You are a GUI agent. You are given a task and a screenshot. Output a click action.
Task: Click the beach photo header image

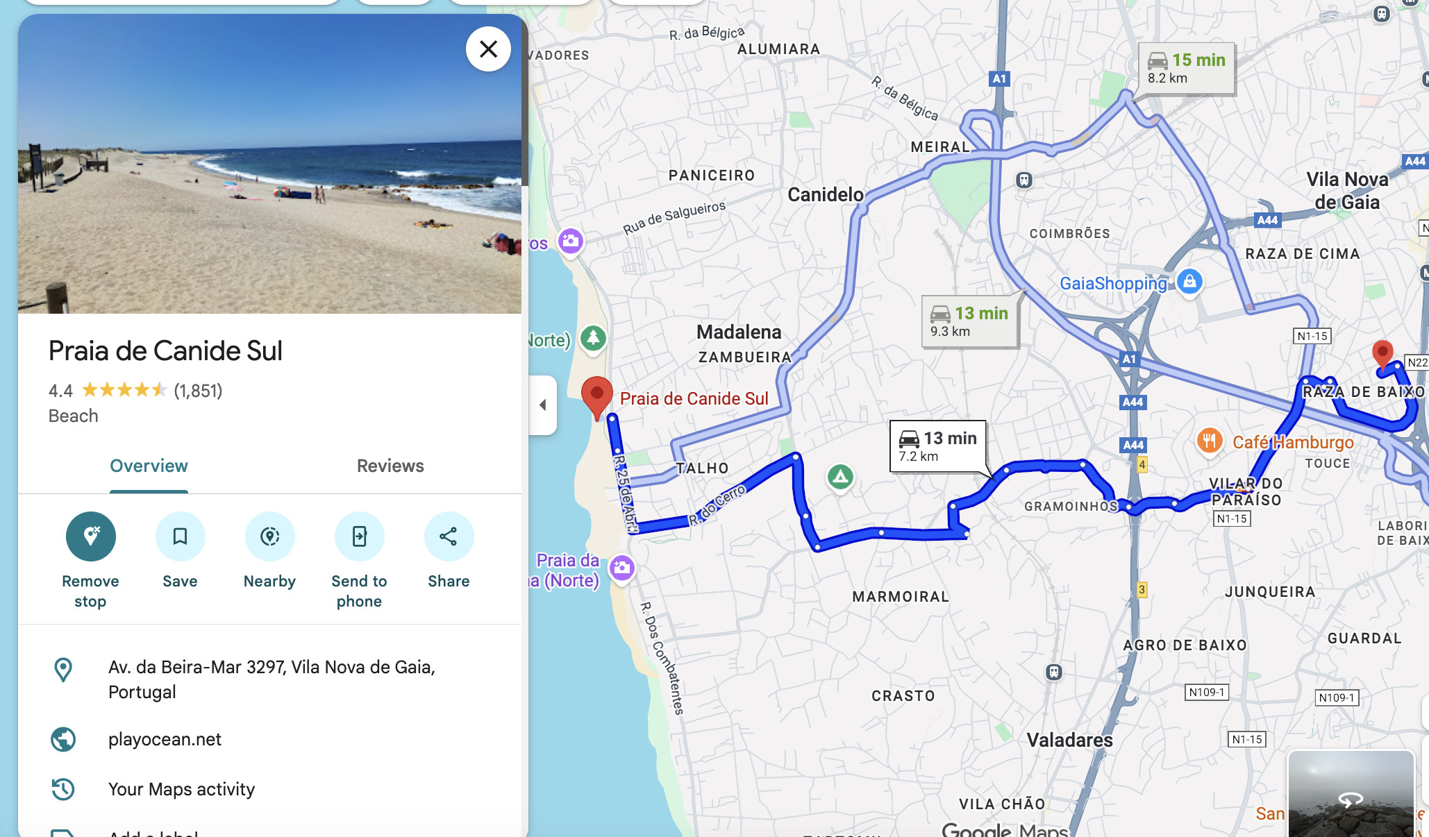tap(269, 164)
